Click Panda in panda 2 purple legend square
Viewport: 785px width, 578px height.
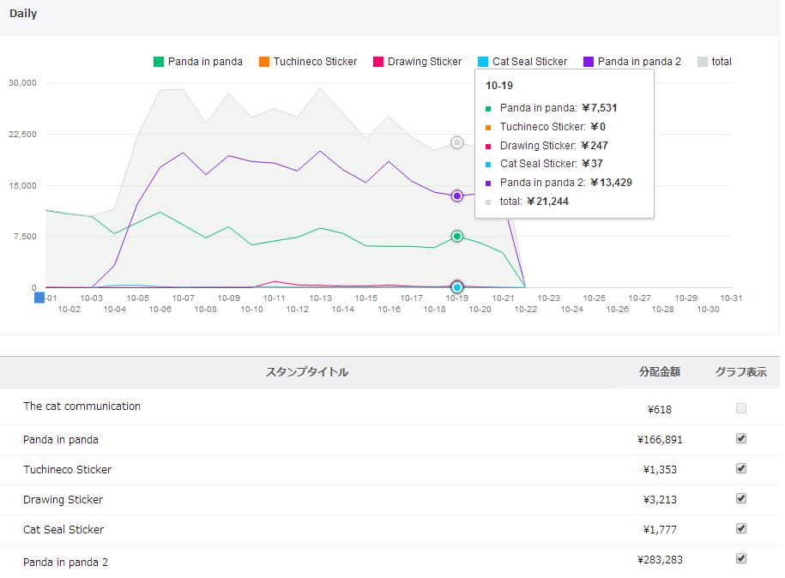click(589, 62)
